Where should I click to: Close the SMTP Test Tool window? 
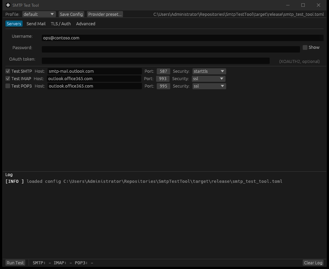[319, 5]
